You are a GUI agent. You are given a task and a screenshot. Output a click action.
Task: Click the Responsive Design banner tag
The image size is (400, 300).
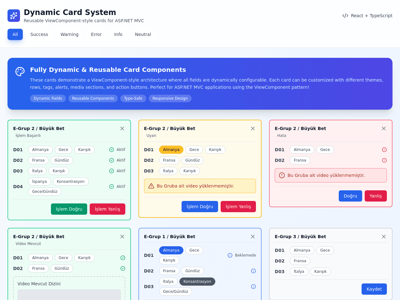pyautogui.click(x=170, y=98)
